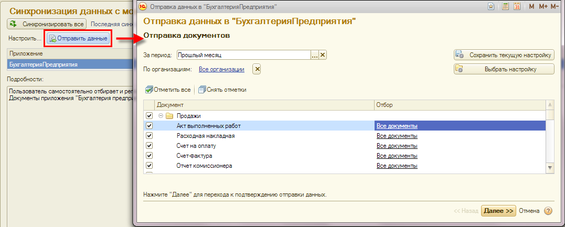Click the scroll up arrow of the document list
565x227 pixels.
(549, 105)
